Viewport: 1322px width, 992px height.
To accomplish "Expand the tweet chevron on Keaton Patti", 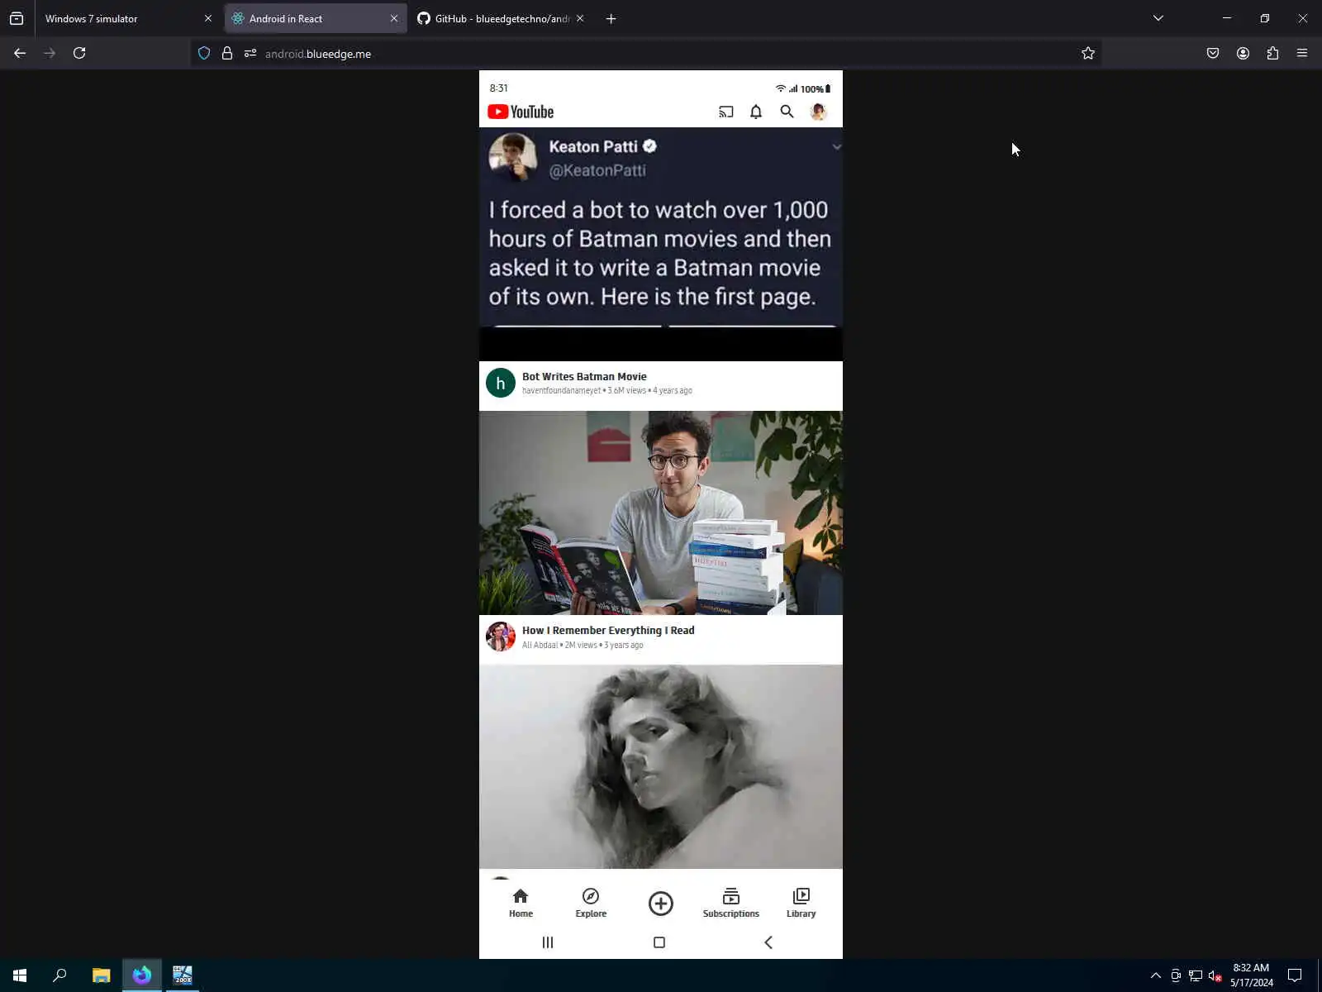I will [836, 147].
